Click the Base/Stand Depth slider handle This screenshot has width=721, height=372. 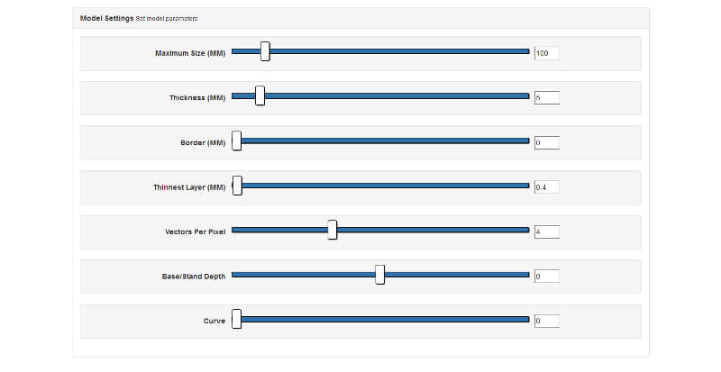379,275
